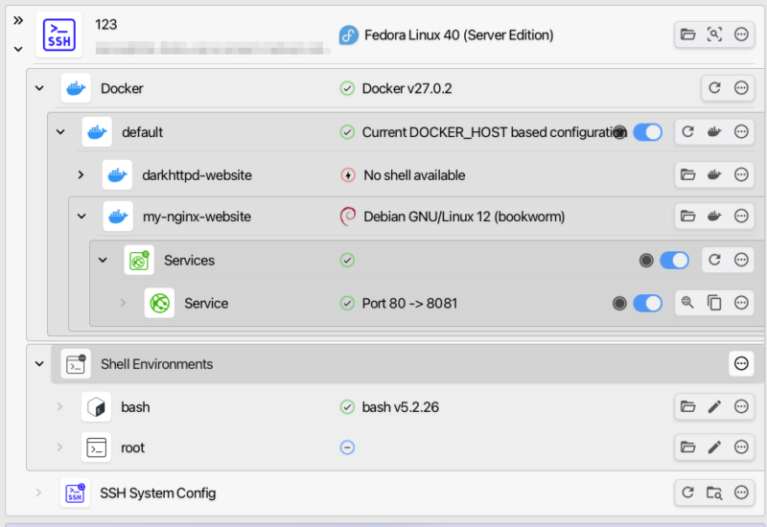Click the SSH System Config label
767x527 pixels.
click(x=157, y=493)
